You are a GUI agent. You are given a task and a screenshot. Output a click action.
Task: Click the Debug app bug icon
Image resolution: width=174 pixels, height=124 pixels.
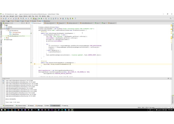tap(41, 19)
